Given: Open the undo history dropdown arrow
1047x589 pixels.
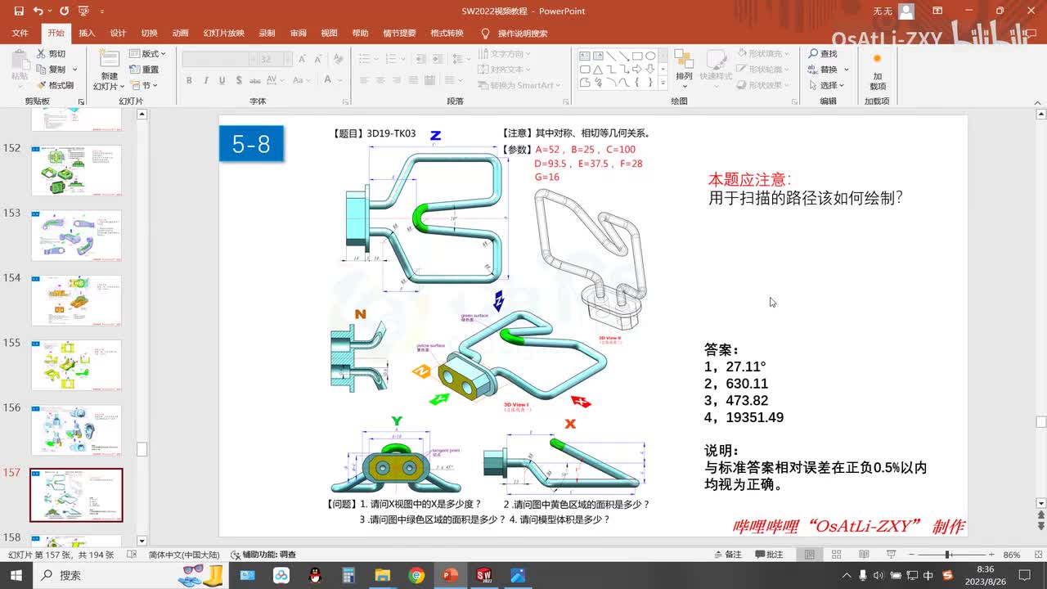Looking at the screenshot, I should [51, 11].
